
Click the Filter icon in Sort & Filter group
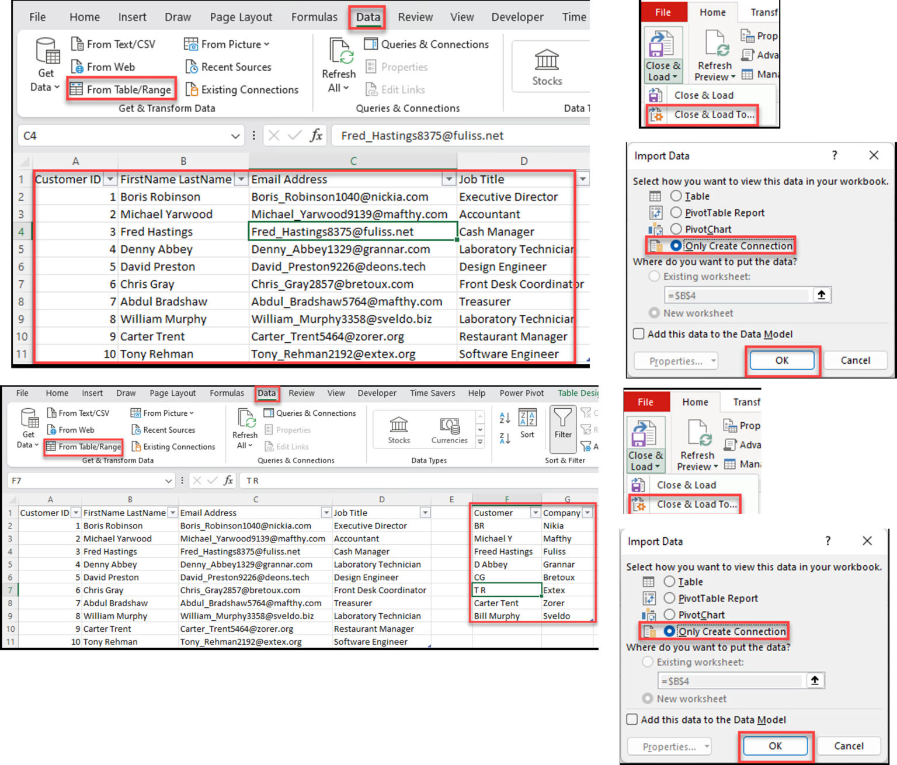pyautogui.click(x=562, y=430)
